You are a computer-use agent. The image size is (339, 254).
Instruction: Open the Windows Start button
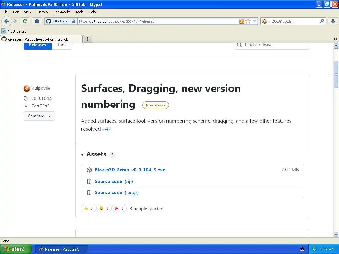tap(16, 249)
